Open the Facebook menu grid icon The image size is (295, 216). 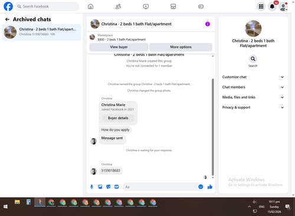(x=261, y=6)
